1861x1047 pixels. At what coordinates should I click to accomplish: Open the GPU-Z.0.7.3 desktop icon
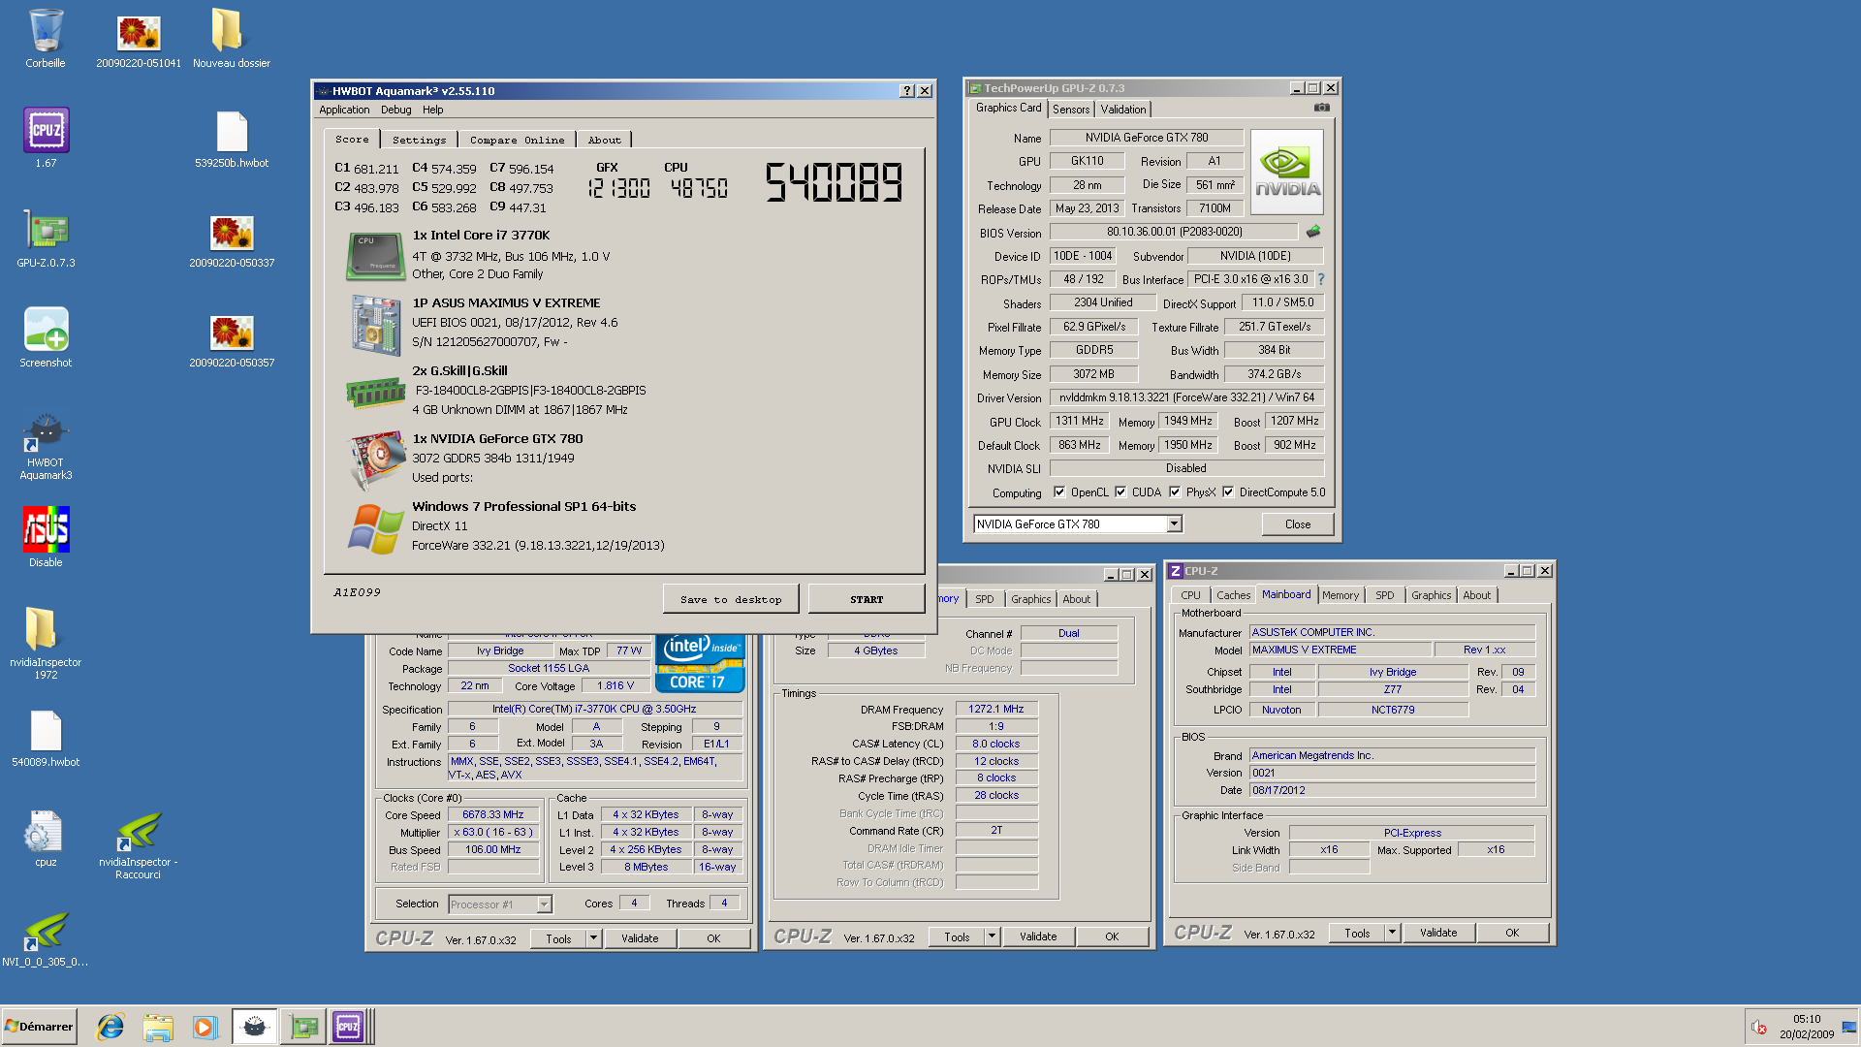click(46, 238)
